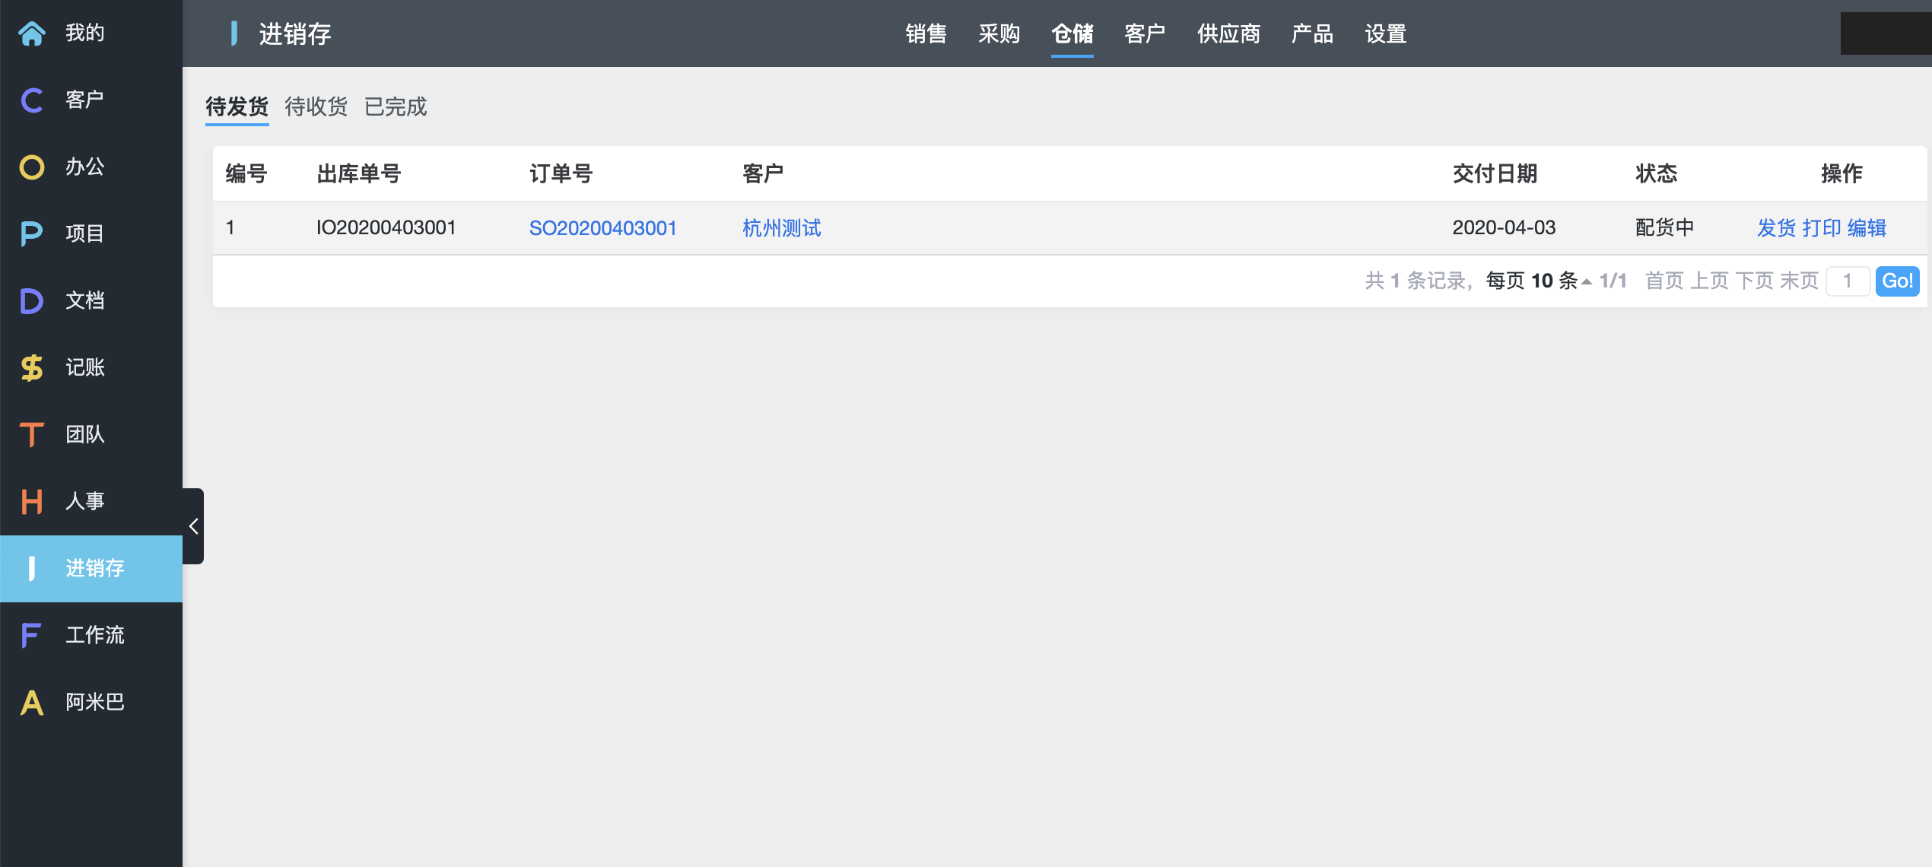
Task: Open 记账 via the dollar icon
Action: pyautogui.click(x=32, y=368)
